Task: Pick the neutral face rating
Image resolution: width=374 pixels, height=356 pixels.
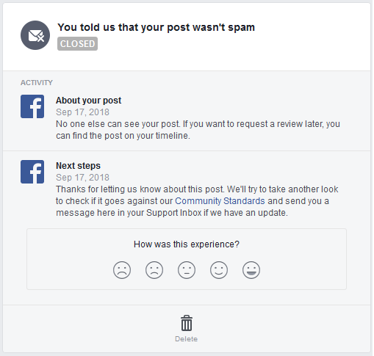Action: click(x=187, y=270)
